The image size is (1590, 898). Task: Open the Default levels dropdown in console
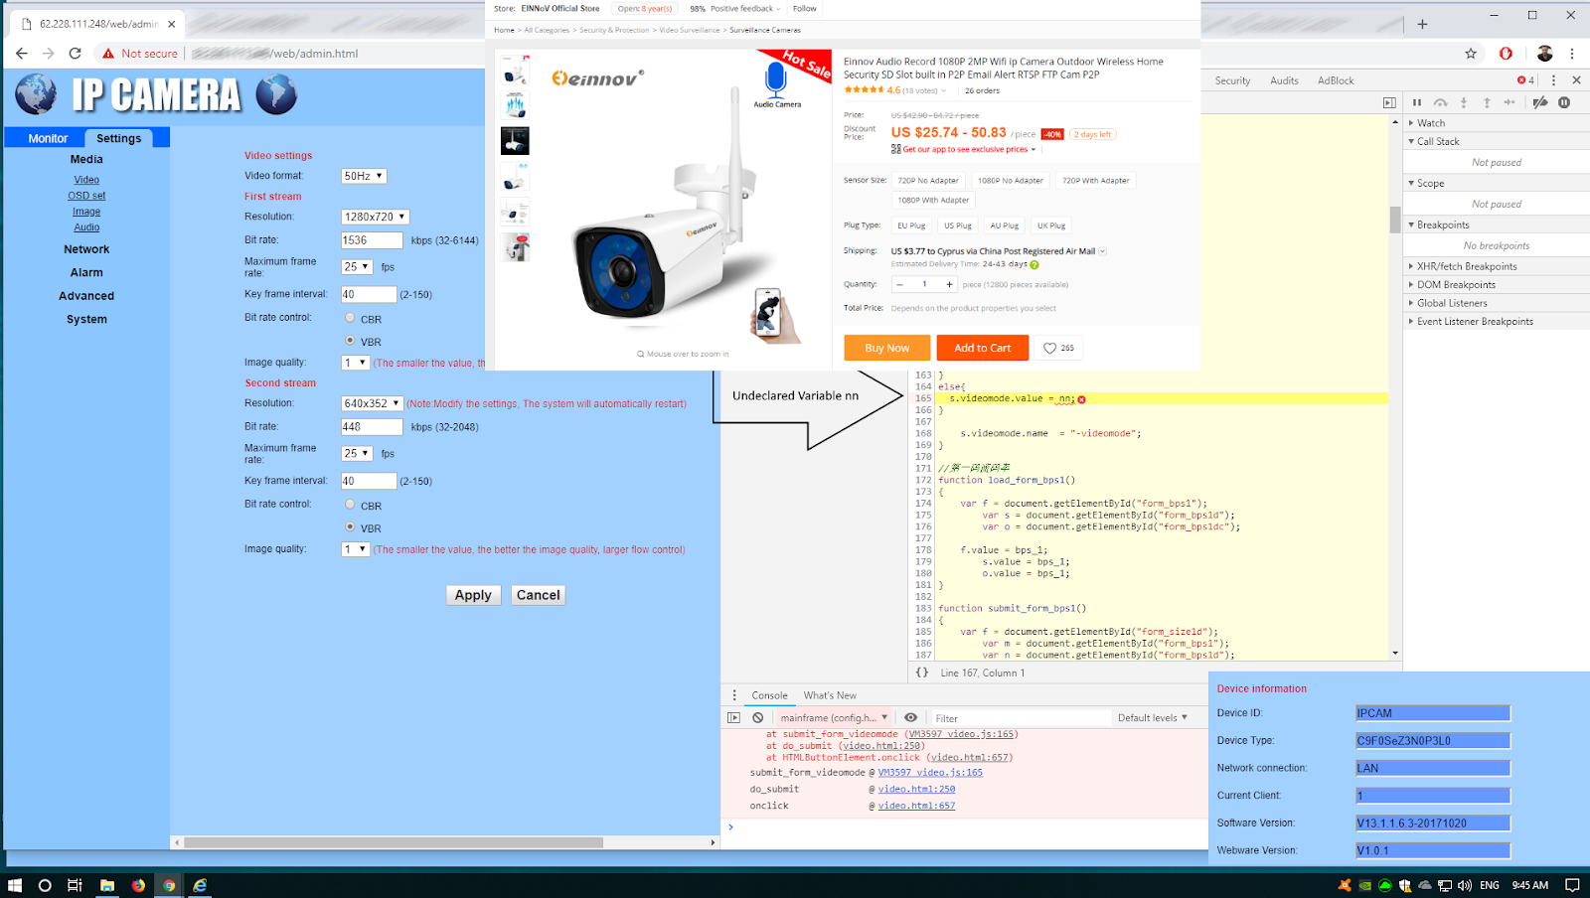[1153, 717]
